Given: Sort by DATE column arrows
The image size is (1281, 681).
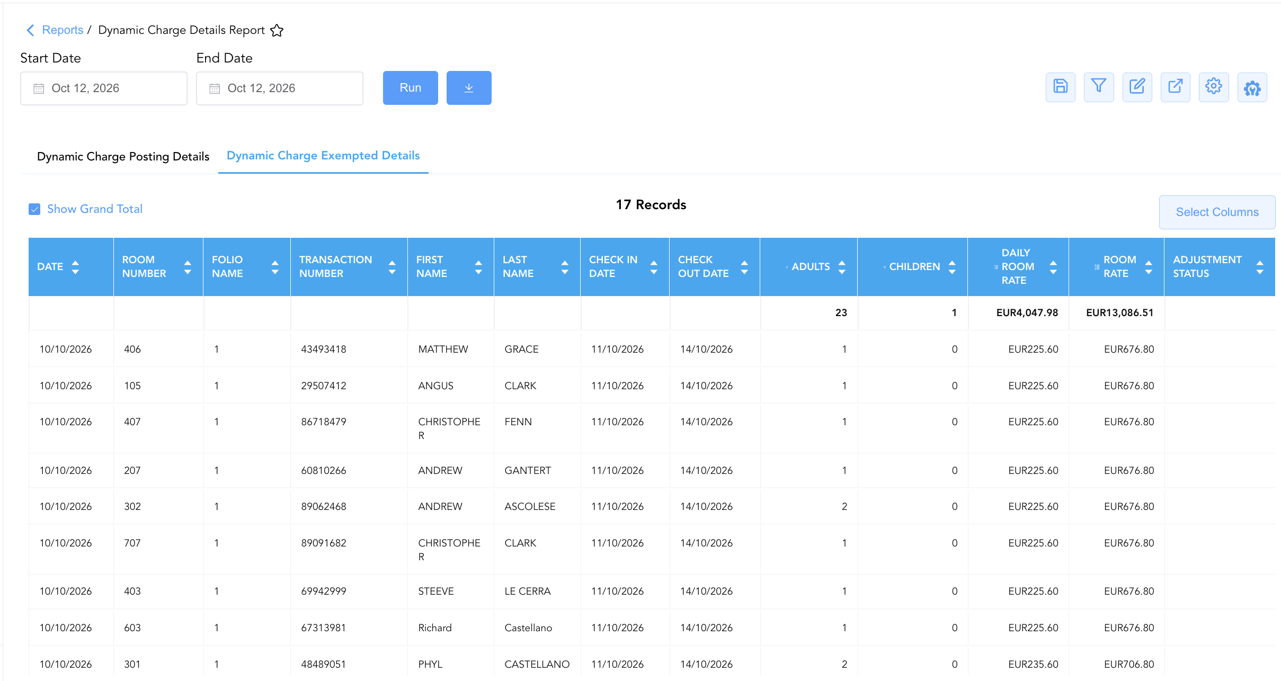Looking at the screenshot, I should coord(75,267).
